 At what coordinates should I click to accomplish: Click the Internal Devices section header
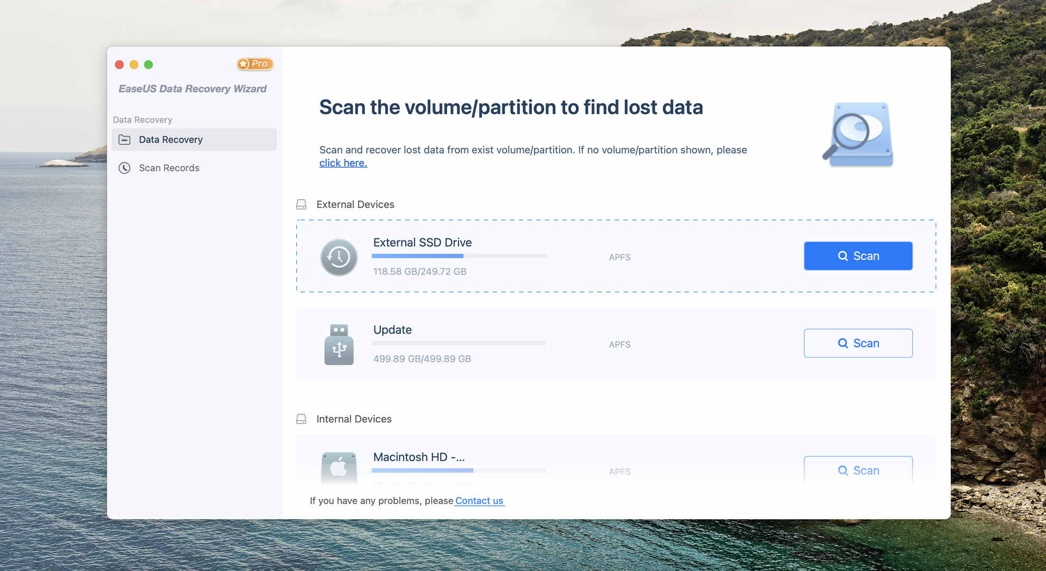pyautogui.click(x=354, y=419)
